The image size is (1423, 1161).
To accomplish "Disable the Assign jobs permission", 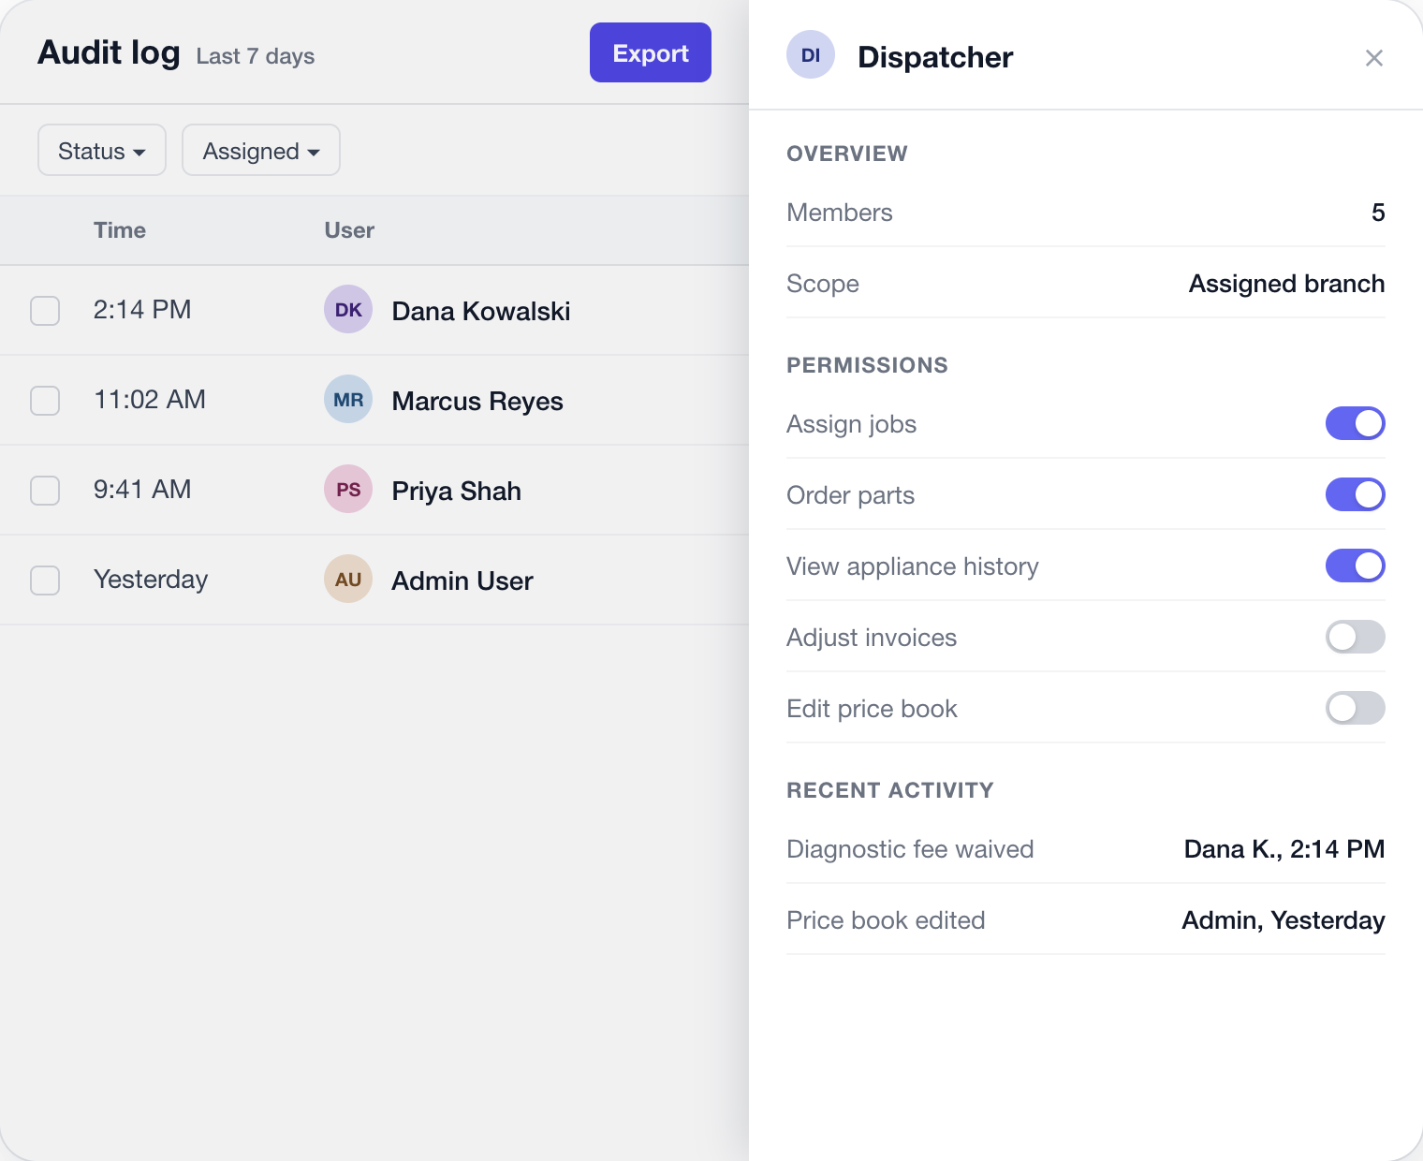I will [1355, 423].
